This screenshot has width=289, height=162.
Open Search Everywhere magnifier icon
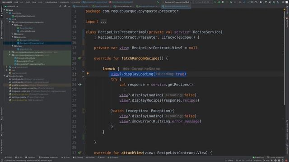[x=283, y=2]
